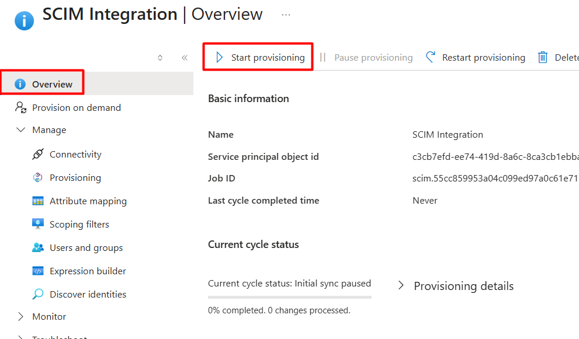Image resolution: width=579 pixels, height=339 pixels.
Task: Expand the Monitor section
Action: tap(20, 316)
